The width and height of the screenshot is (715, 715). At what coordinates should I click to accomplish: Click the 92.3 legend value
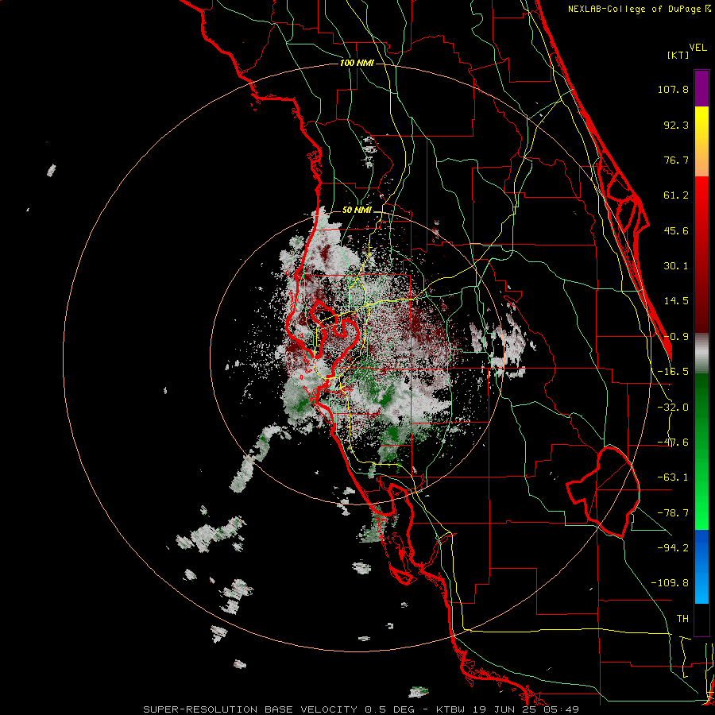676,125
